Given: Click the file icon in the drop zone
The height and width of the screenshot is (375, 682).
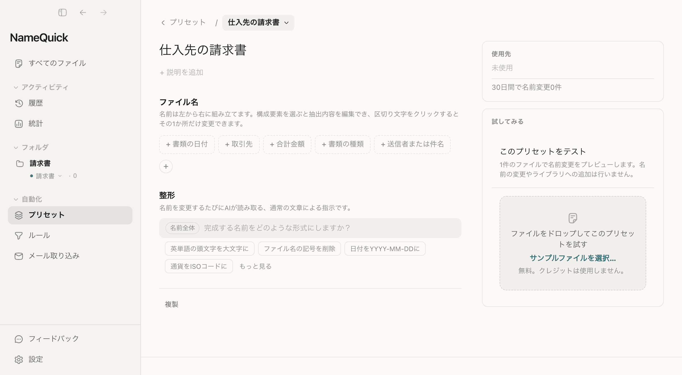Looking at the screenshot, I should coord(573,218).
